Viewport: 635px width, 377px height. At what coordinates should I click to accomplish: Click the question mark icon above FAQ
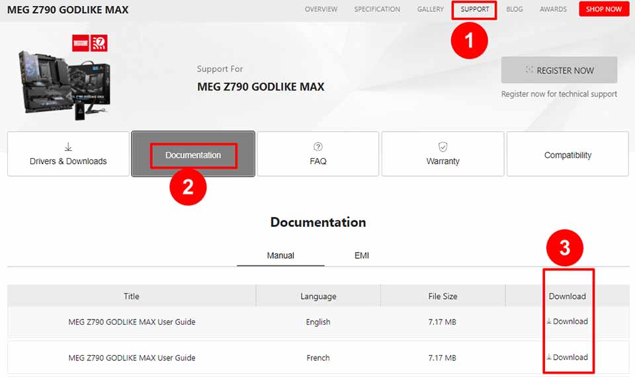point(318,147)
